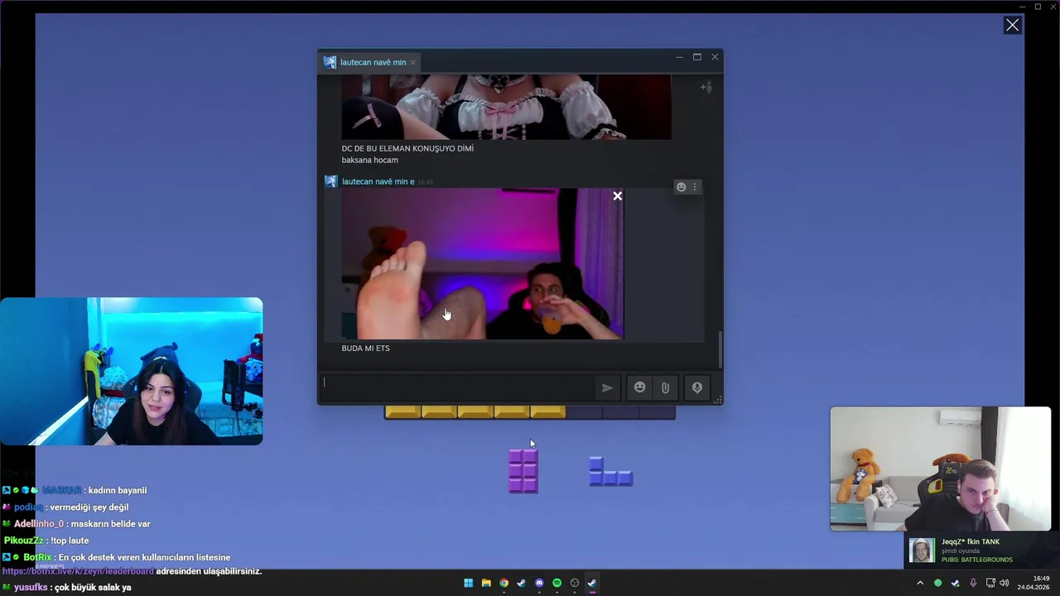The width and height of the screenshot is (1060, 596).
Task: Pick the purple block puzzle piece
Action: coord(523,470)
